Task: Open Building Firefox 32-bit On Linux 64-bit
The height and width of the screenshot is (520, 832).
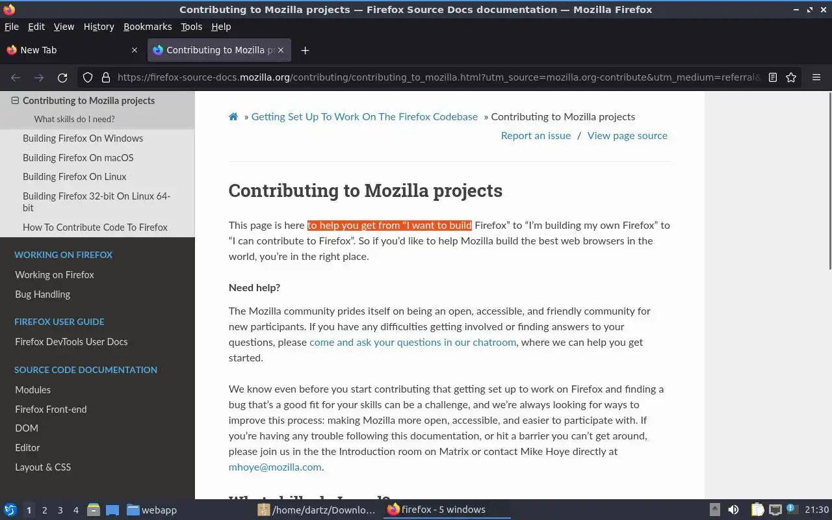Action: coord(96,202)
